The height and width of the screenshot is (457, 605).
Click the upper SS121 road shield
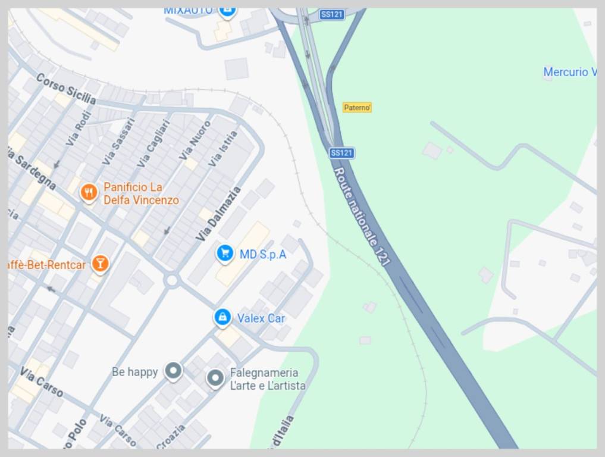[332, 15]
